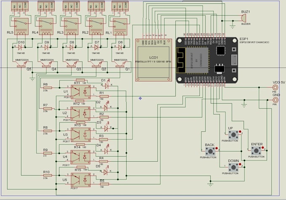Click diode D8 symbol
Screen dimensions: 286x200
coord(71,48)
